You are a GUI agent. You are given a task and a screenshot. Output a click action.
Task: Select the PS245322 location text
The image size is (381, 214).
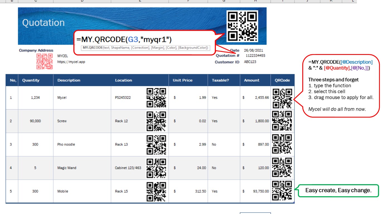click(123, 98)
